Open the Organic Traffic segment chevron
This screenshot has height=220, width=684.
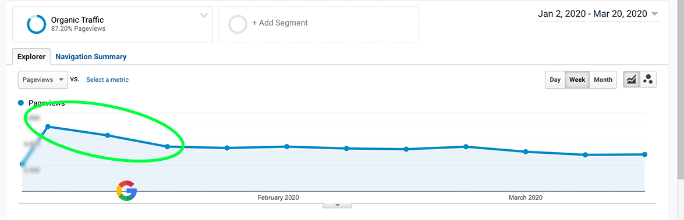204,16
